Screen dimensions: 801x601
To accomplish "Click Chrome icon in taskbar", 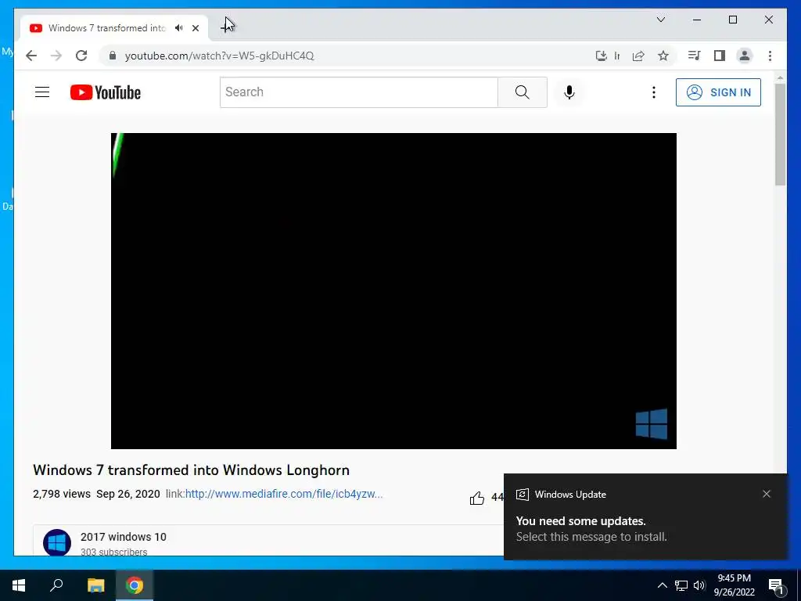I will click(x=135, y=585).
